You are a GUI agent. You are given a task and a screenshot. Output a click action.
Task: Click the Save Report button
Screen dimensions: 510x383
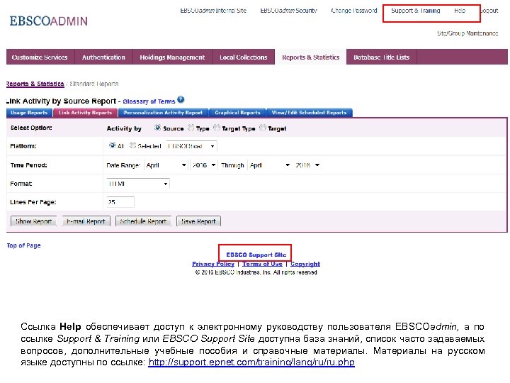coord(198,221)
